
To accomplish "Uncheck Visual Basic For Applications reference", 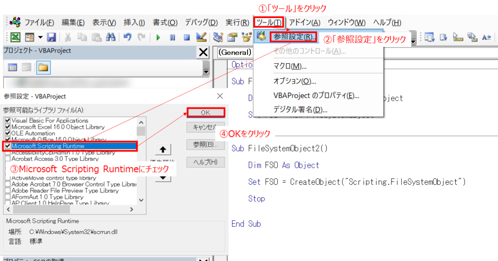I will (8, 121).
